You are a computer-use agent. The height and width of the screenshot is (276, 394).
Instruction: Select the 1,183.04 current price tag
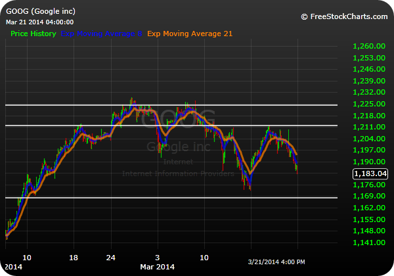coord(369,173)
